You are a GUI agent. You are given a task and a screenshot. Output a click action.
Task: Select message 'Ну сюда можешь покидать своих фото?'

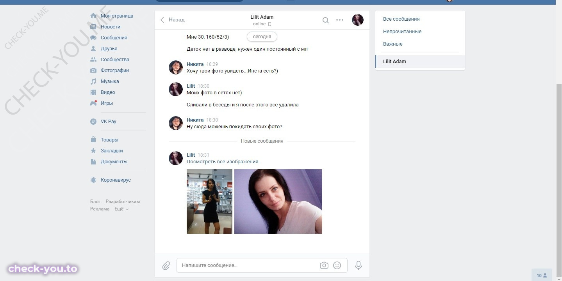(234, 127)
